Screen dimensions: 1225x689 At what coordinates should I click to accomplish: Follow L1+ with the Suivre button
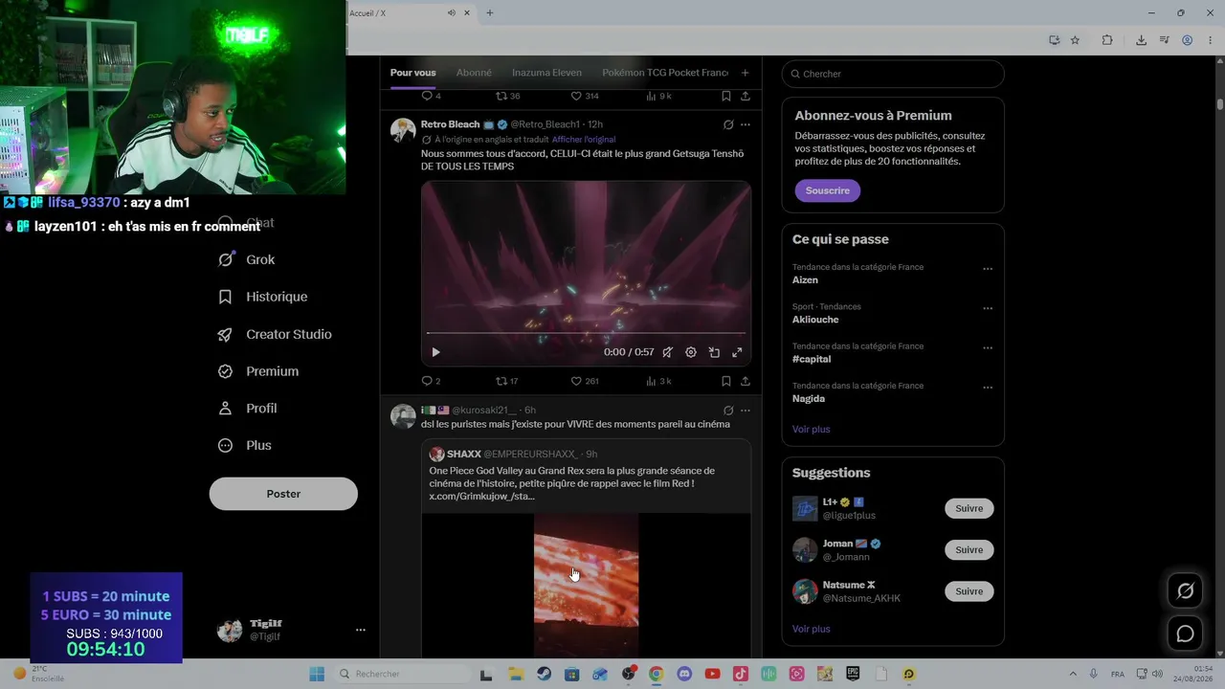(x=969, y=508)
